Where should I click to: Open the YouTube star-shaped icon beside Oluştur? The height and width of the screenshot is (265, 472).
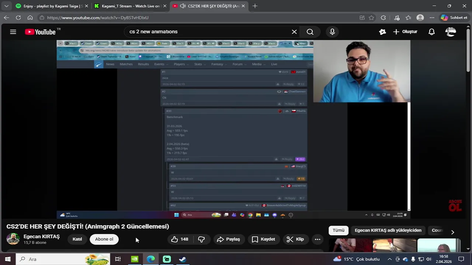click(x=382, y=32)
